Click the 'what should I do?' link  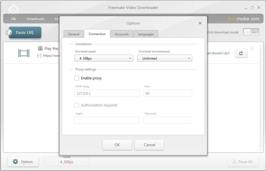218,53
